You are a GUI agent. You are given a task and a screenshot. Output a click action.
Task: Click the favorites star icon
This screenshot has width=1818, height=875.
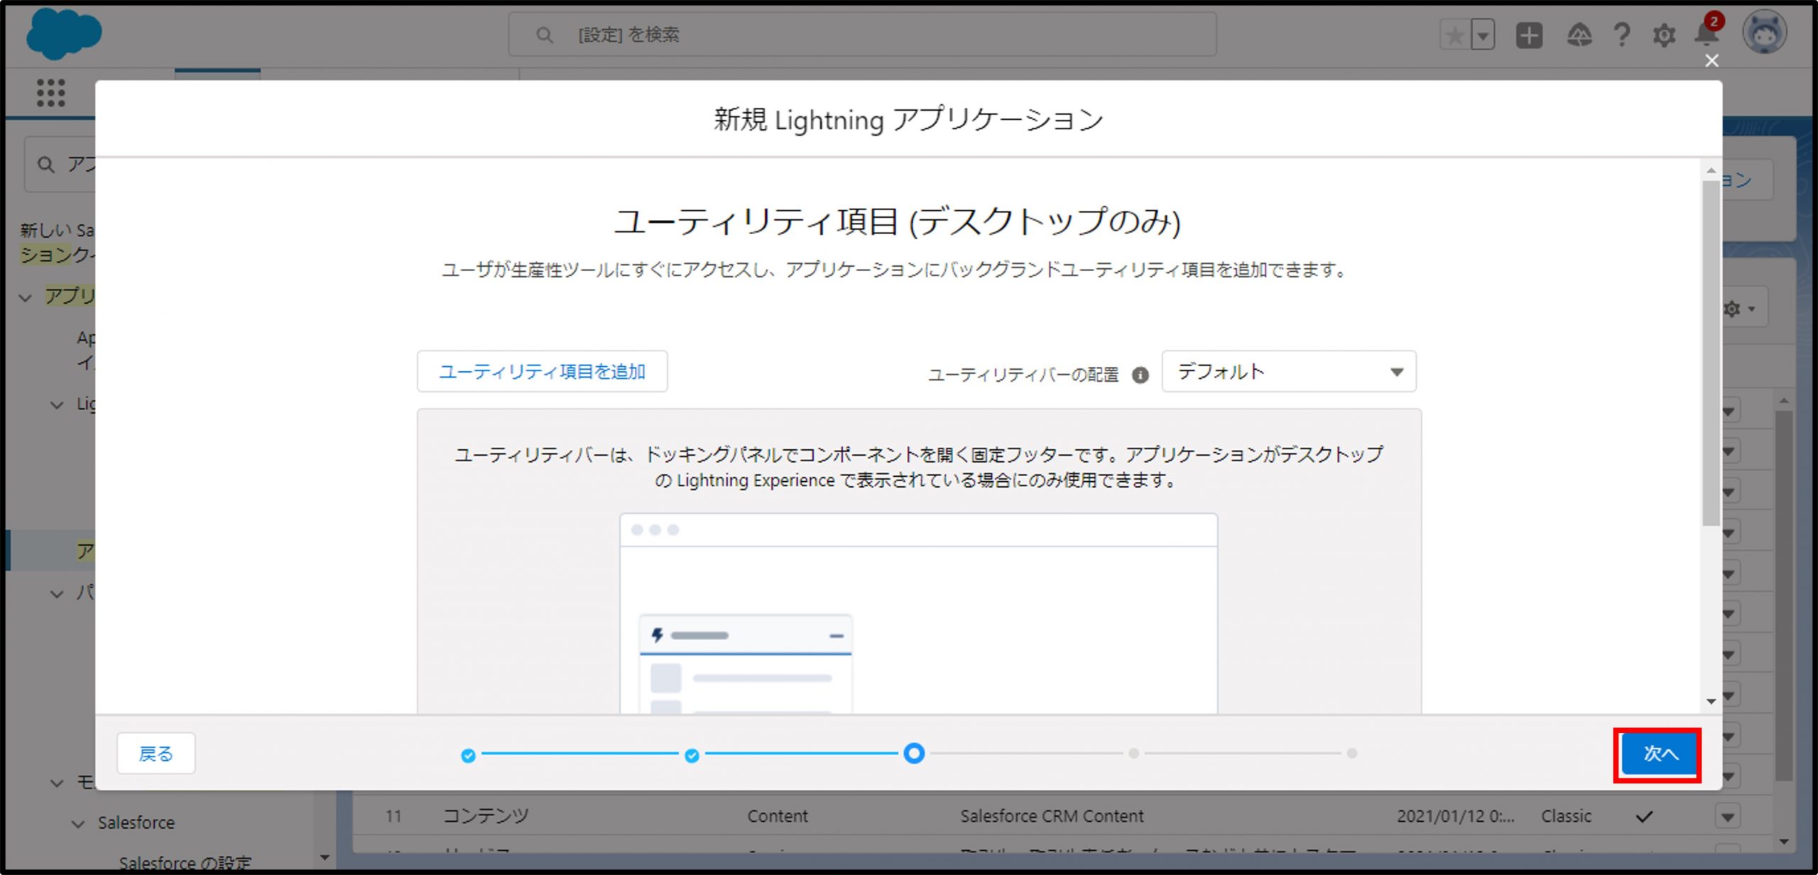pos(1454,35)
